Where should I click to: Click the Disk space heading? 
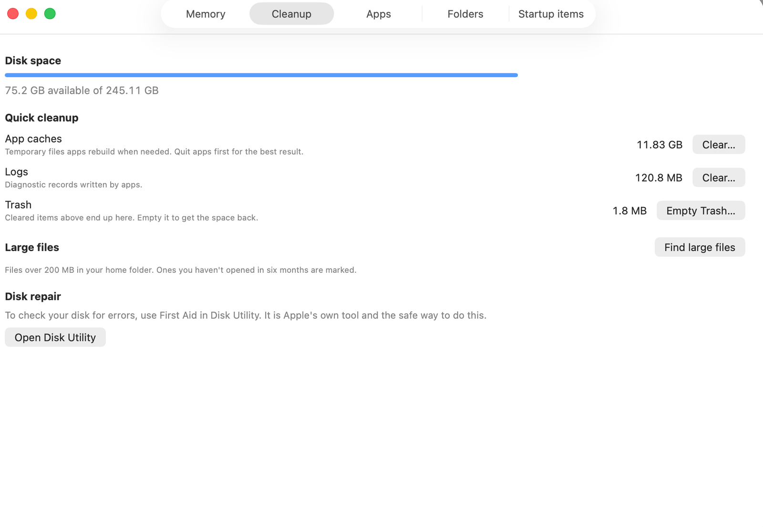[x=33, y=61]
